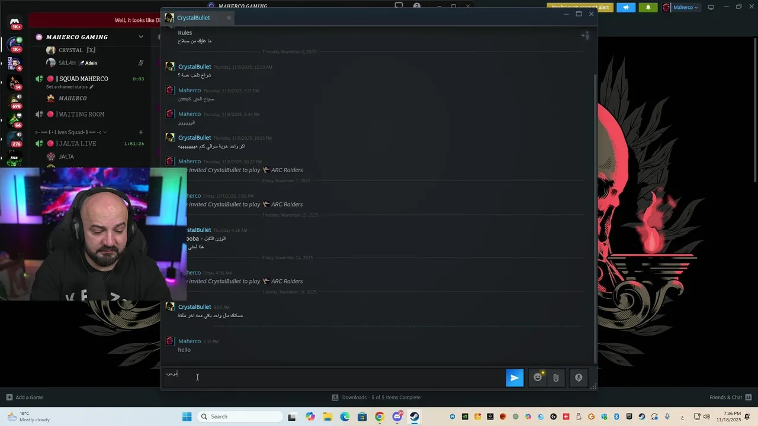Screen dimensions: 758x426
Task: Open ARC Raiders link in 10:22 PM invite
Action: pos(287,170)
